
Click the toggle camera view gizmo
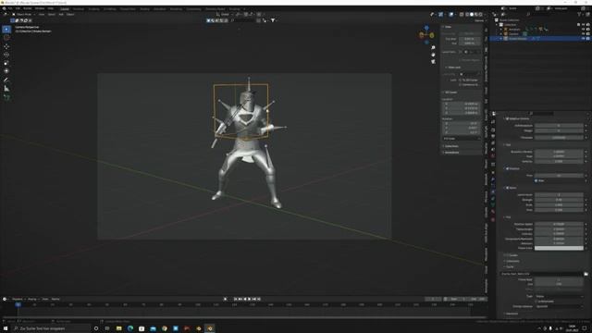point(433,62)
